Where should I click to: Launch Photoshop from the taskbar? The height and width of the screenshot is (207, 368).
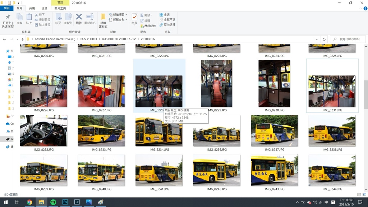[65, 202]
